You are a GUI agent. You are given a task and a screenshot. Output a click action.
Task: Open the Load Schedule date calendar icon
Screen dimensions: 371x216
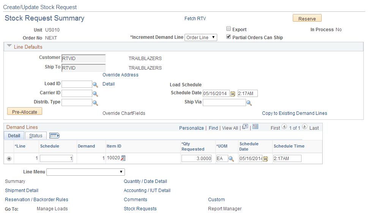click(x=233, y=94)
